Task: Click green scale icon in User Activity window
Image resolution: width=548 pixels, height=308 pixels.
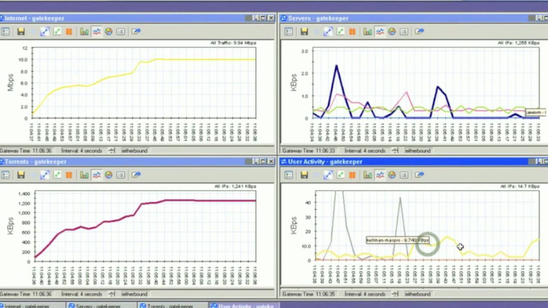Action: pyautogui.click(x=340, y=175)
